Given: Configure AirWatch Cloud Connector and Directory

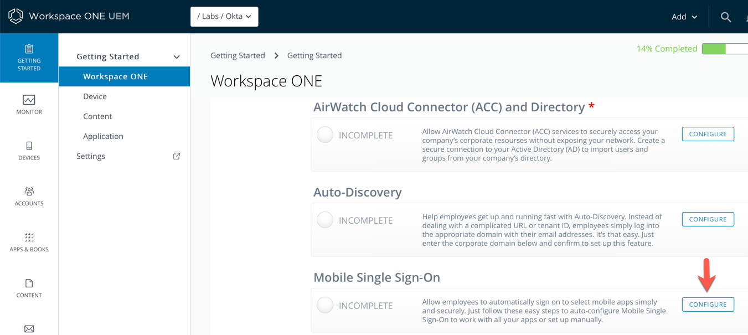Looking at the screenshot, I should tap(708, 134).
